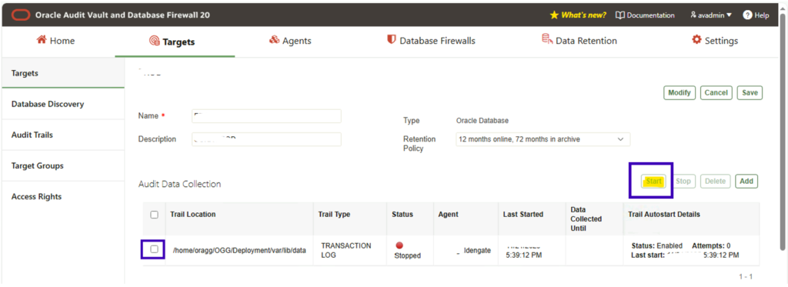Click the Data Retention database icon
788x287 pixels.
pos(547,40)
